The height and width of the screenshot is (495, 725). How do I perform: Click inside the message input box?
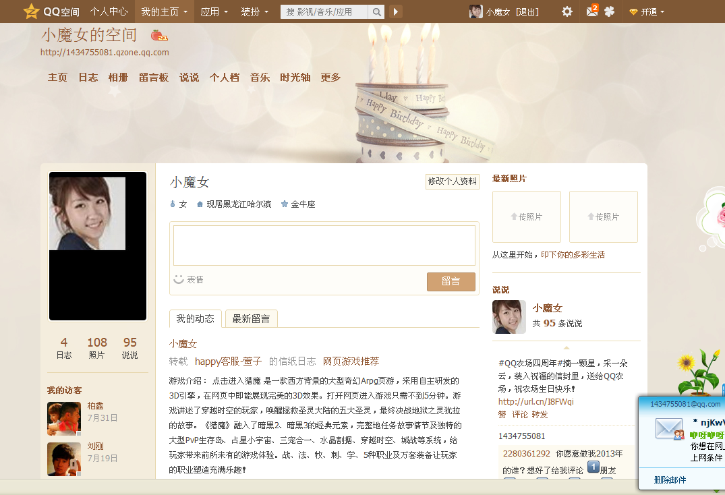click(x=324, y=246)
